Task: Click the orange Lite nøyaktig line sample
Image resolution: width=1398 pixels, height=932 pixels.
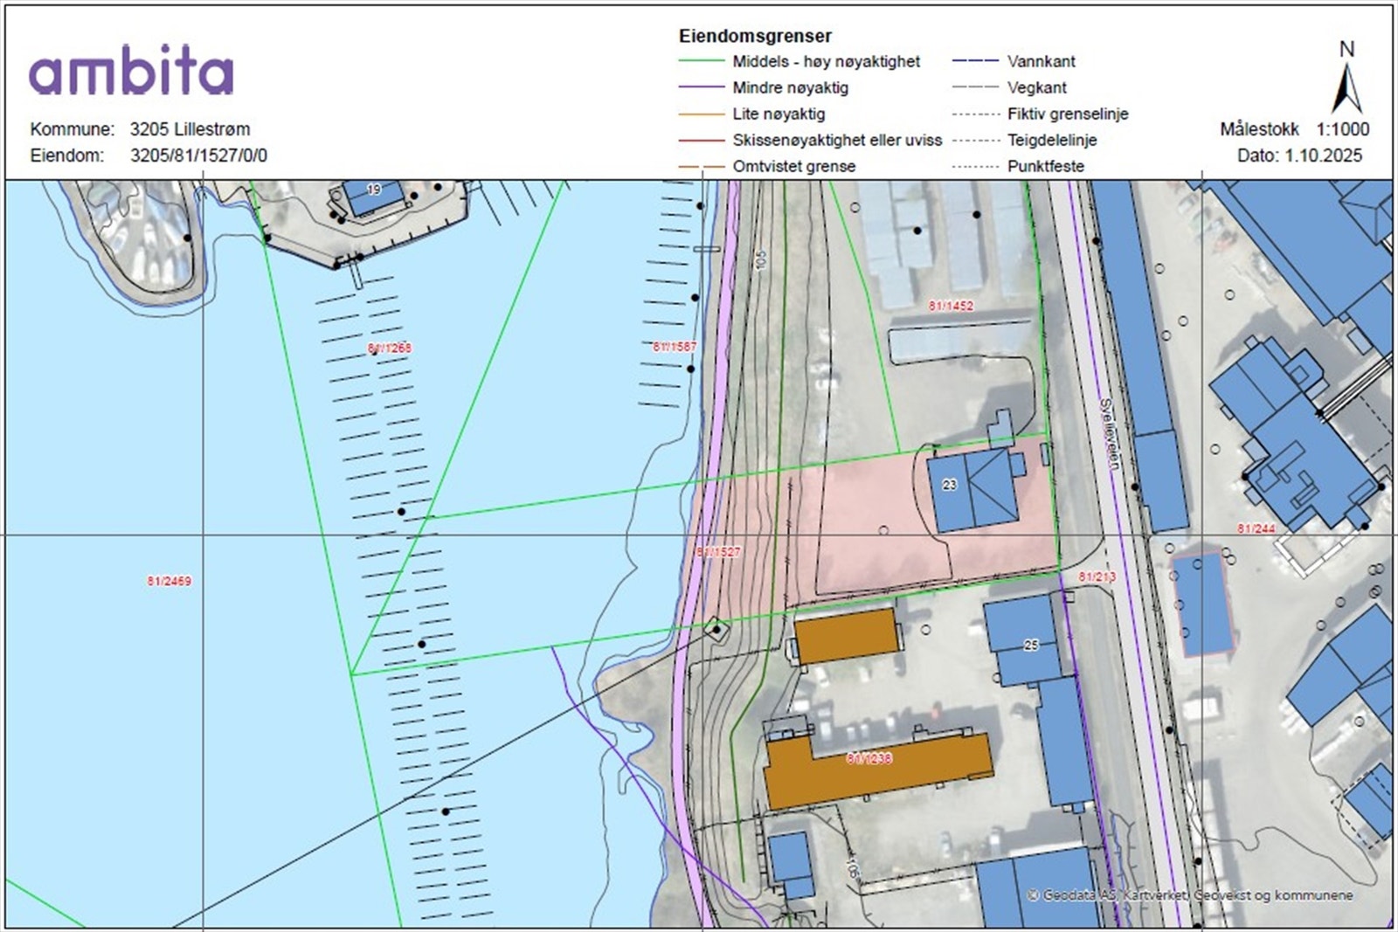Action: coord(702,114)
